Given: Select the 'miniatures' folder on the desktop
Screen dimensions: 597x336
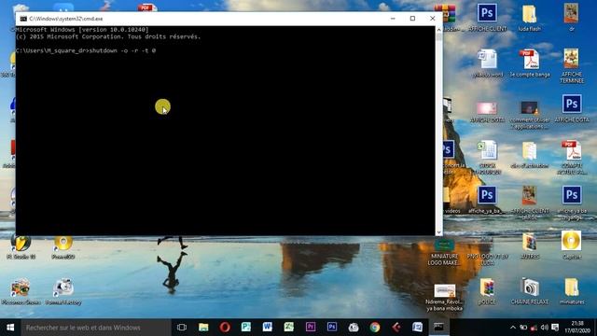Looking at the screenshot, I should 572,291.
